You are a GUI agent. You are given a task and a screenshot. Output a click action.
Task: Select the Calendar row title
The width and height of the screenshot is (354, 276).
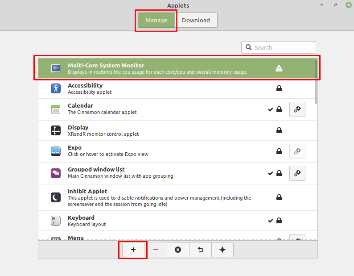[80, 106]
